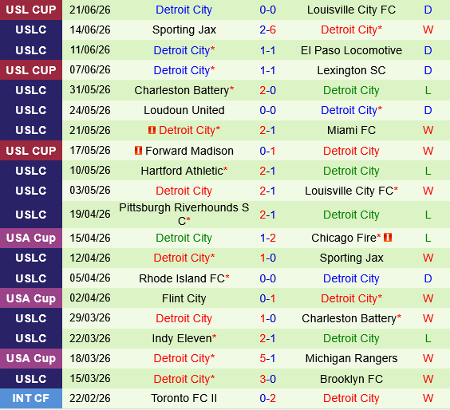Click the 3-0 score on 15/03/26
The image size is (450, 410).
[267, 379]
